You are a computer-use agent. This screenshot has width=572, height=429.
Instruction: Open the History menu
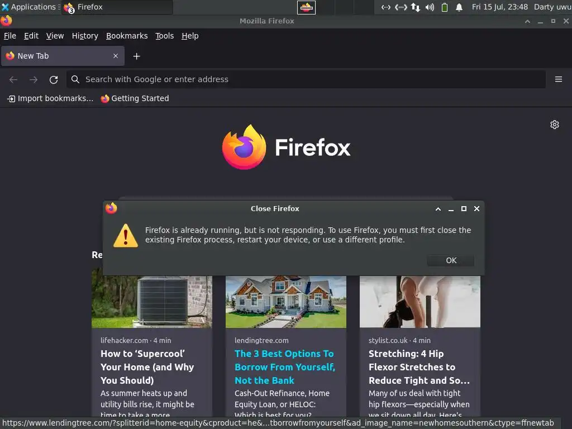[x=85, y=36]
